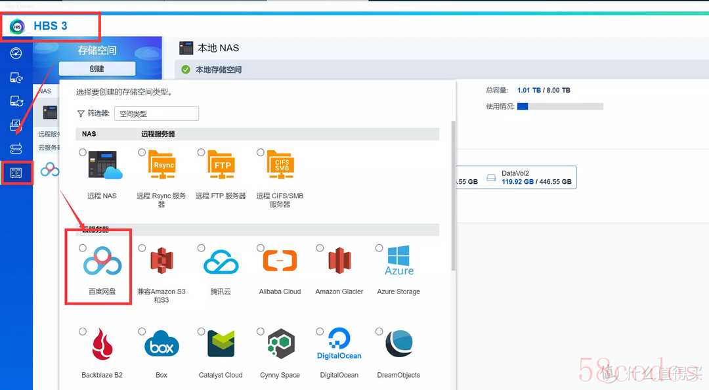Image resolution: width=709 pixels, height=390 pixels.
Task: Open the Restore sidebar icon
Action: (x=16, y=125)
